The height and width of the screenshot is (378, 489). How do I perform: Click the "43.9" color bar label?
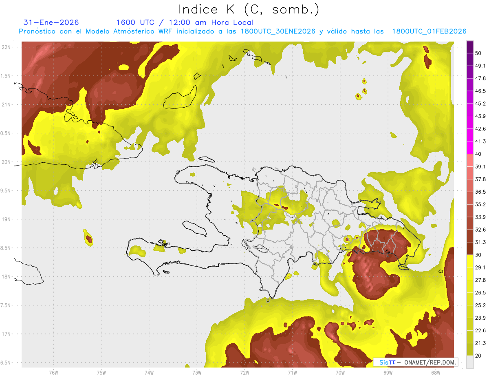pos(480,116)
